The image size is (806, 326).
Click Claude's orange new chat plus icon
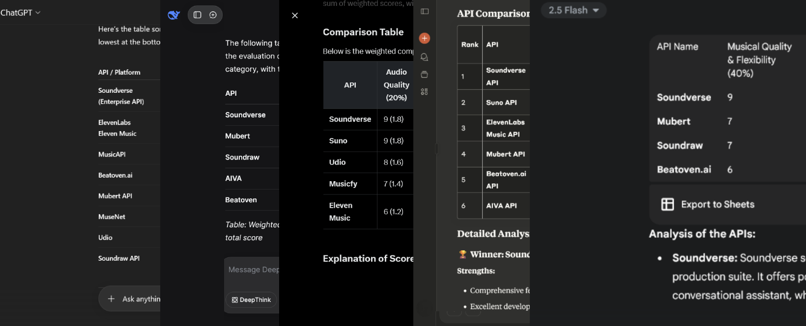(425, 38)
